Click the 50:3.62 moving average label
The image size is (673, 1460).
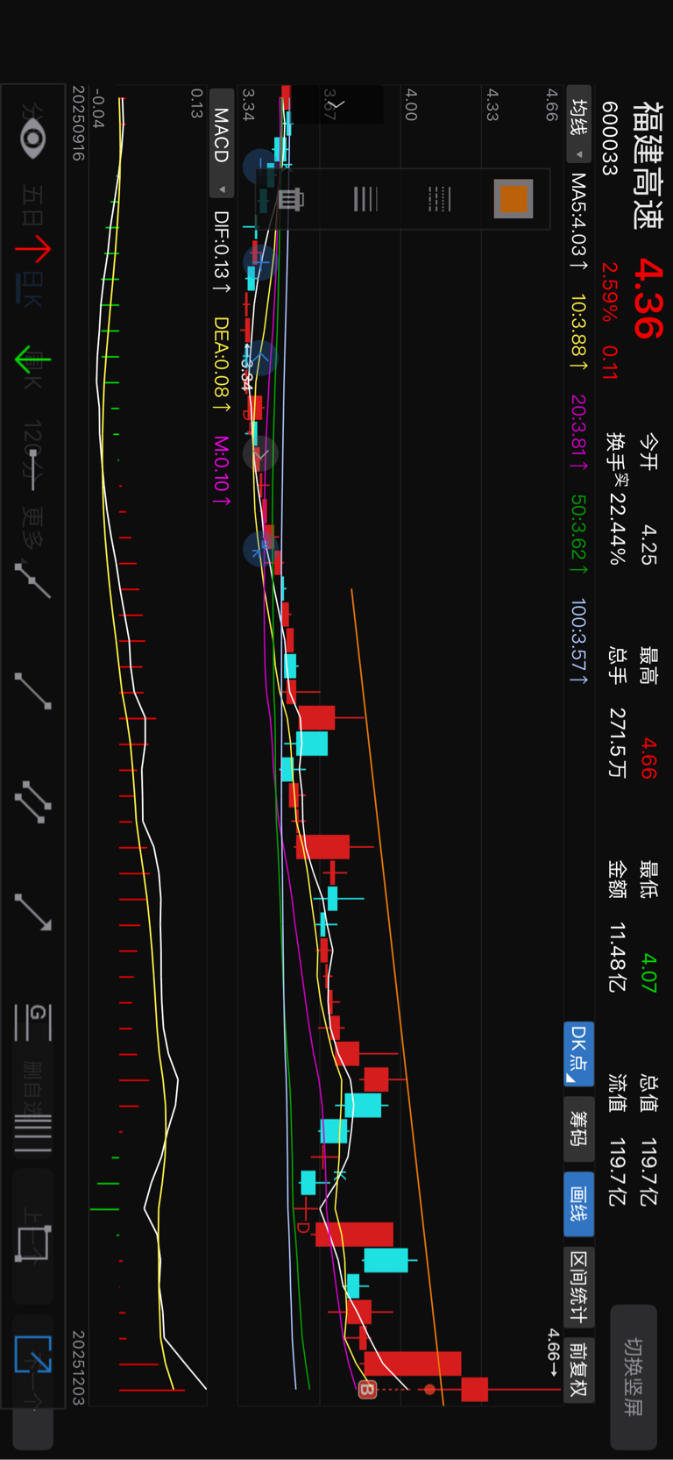[x=578, y=535]
